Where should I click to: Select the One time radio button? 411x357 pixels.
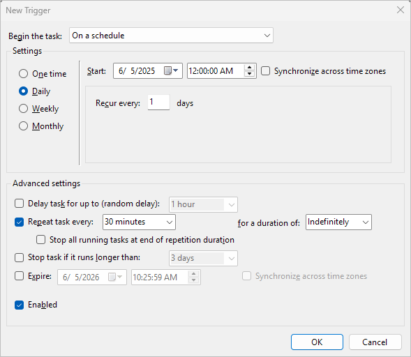tap(23, 74)
